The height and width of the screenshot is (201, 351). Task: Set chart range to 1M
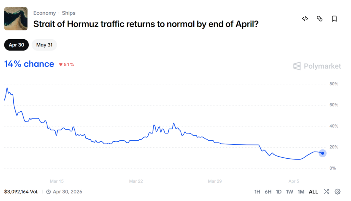click(x=301, y=192)
